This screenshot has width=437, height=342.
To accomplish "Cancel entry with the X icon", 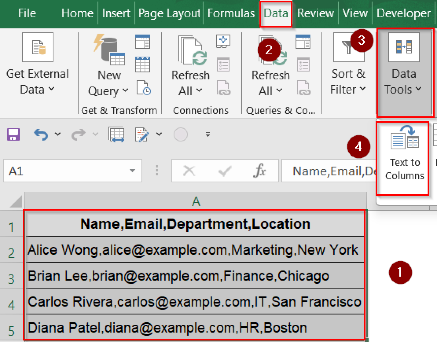I will coord(189,171).
